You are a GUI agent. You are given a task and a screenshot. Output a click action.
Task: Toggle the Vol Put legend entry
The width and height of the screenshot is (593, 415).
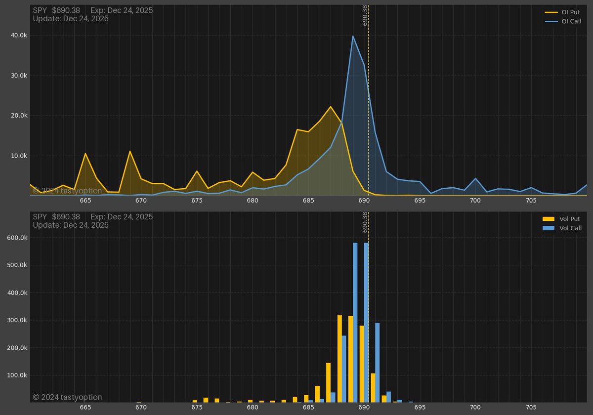pos(561,218)
